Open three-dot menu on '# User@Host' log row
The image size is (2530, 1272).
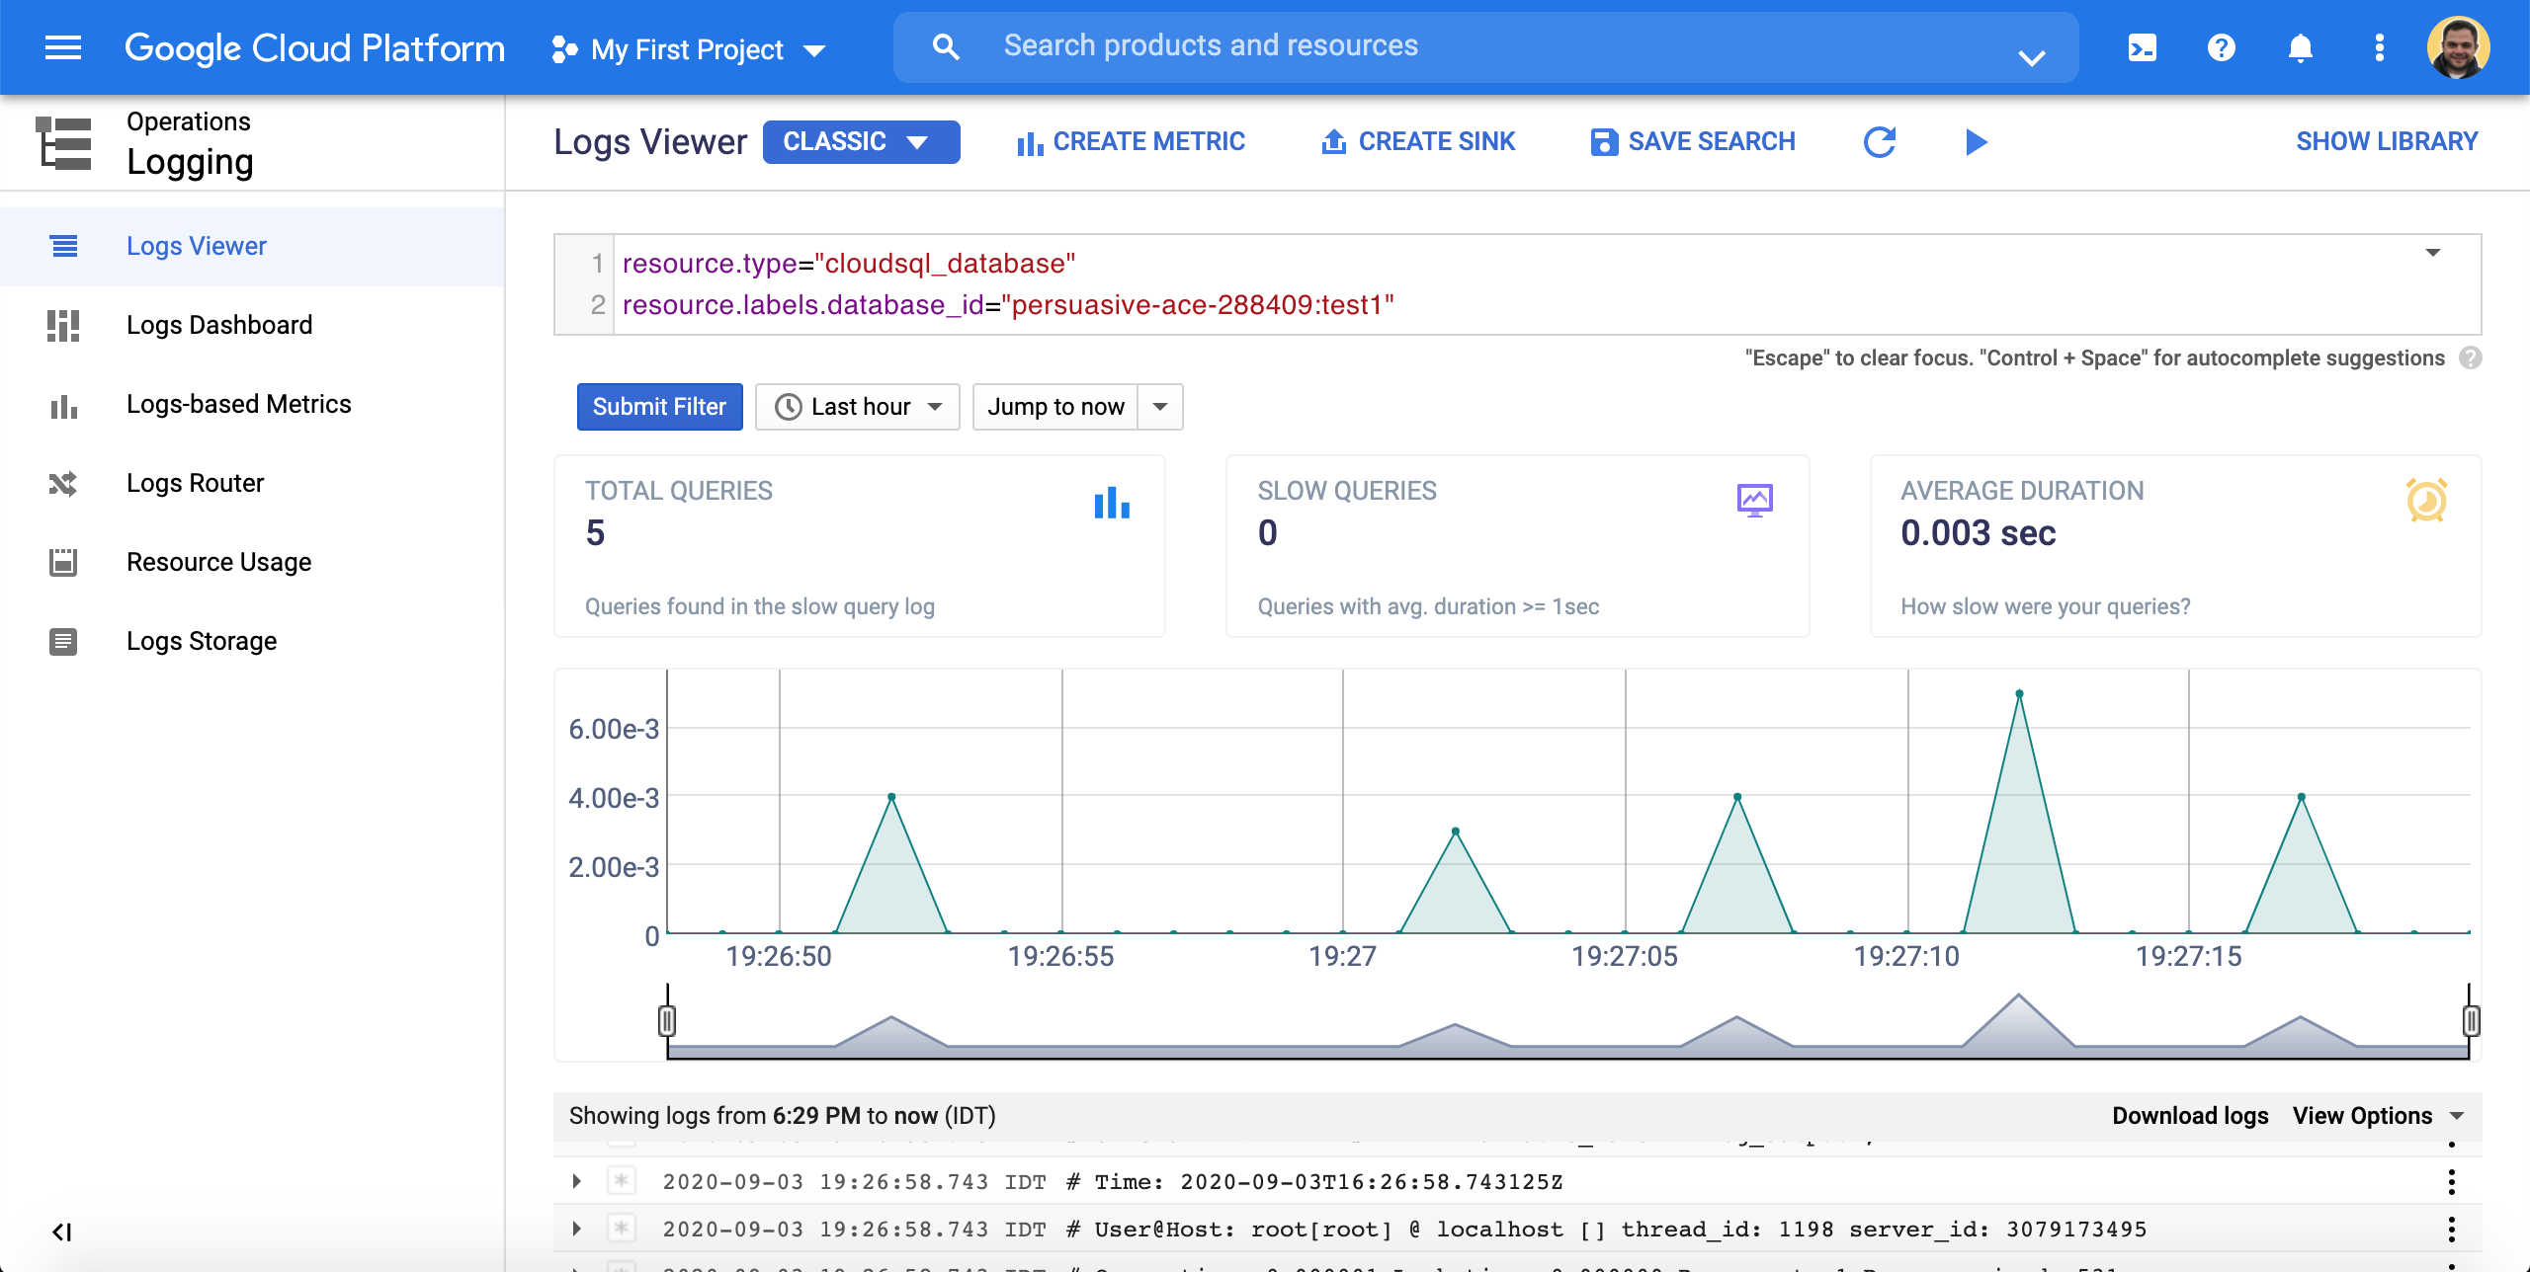[2452, 1229]
